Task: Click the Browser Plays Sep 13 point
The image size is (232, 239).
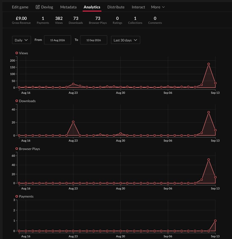Action: 215,177
